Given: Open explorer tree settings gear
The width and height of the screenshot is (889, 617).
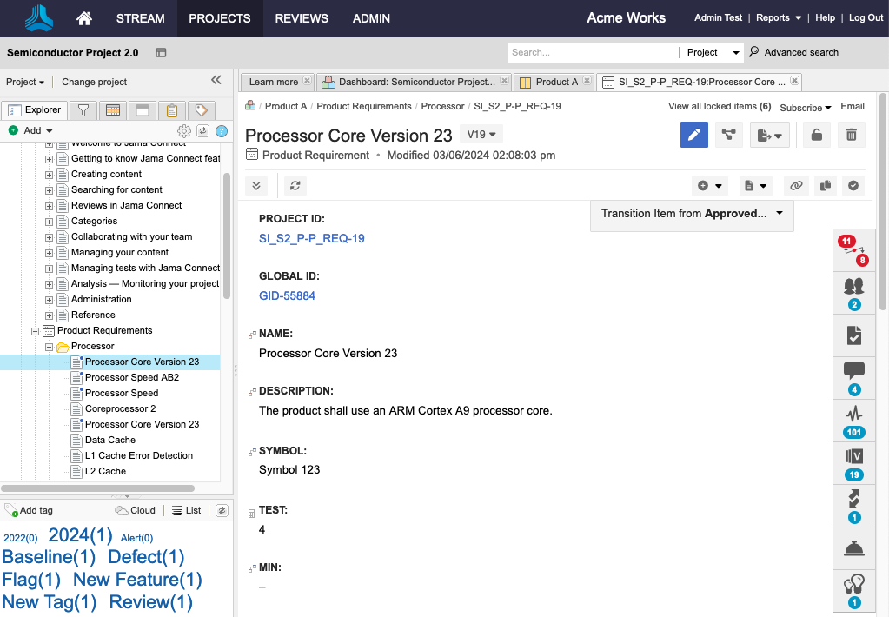Looking at the screenshot, I should pos(184,131).
